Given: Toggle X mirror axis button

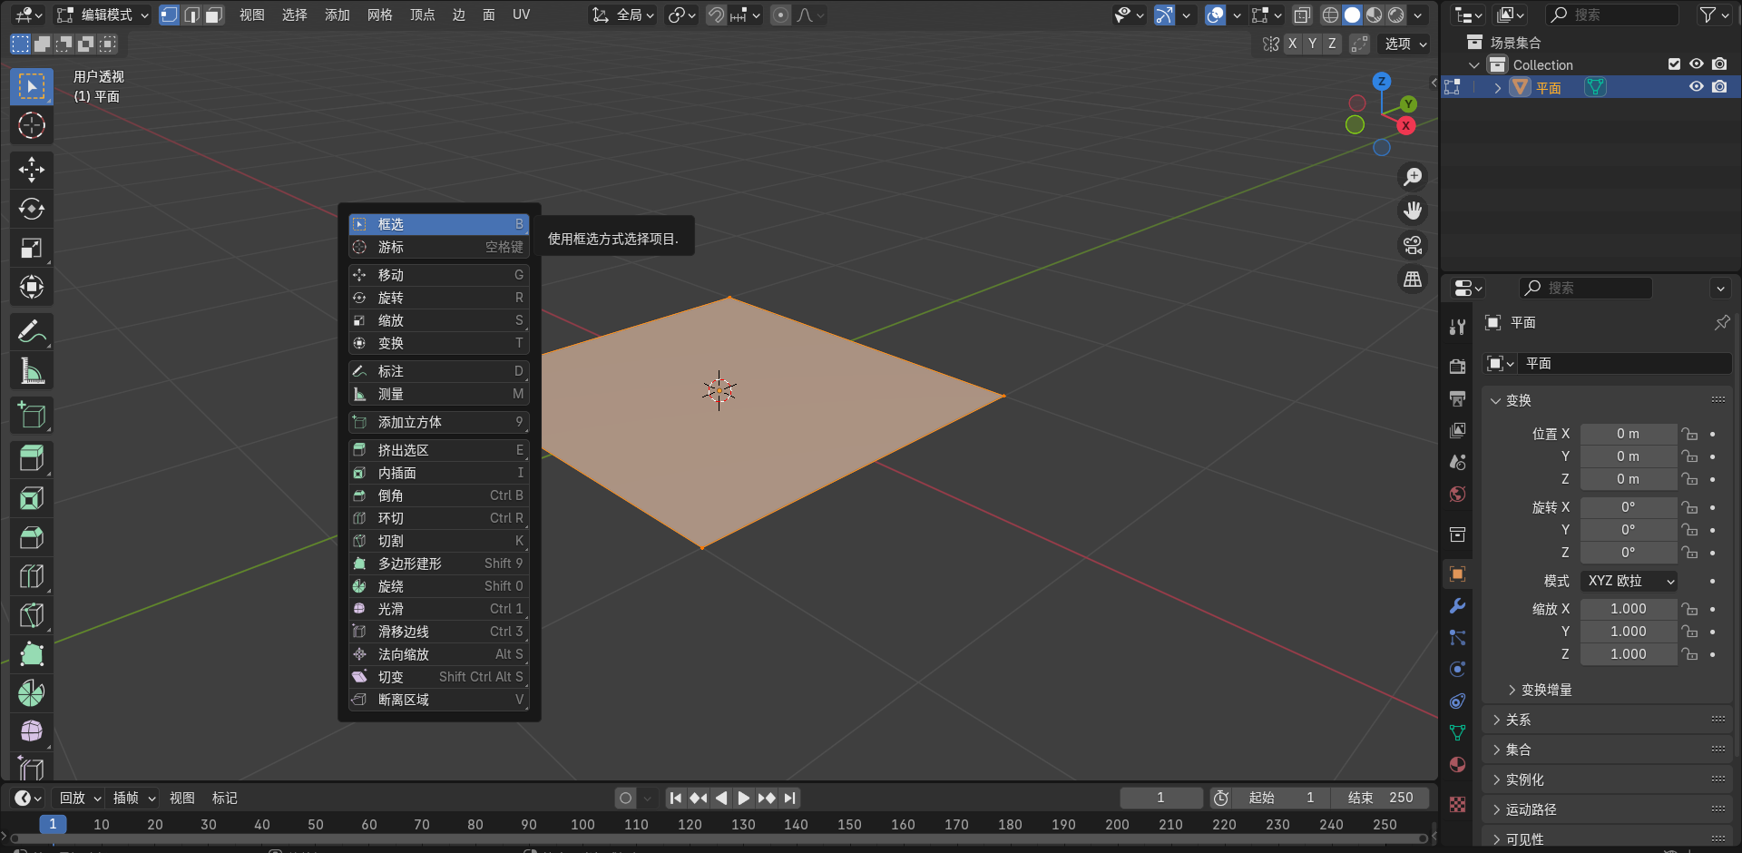Looking at the screenshot, I should (1292, 44).
